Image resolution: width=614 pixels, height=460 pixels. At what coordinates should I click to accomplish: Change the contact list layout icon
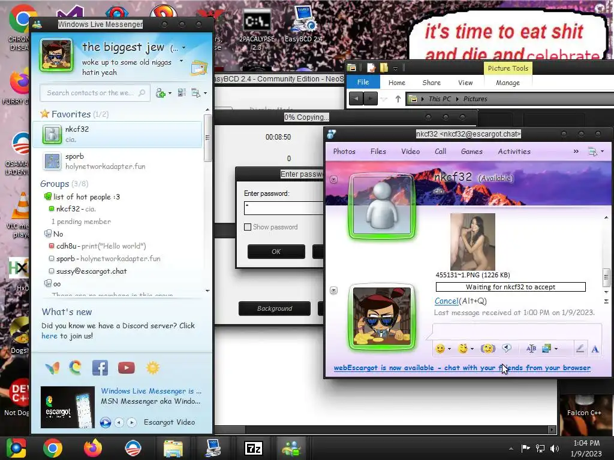point(182,93)
